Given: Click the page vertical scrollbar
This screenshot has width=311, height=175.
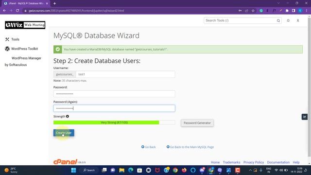Looking at the screenshot, I should [309, 87].
